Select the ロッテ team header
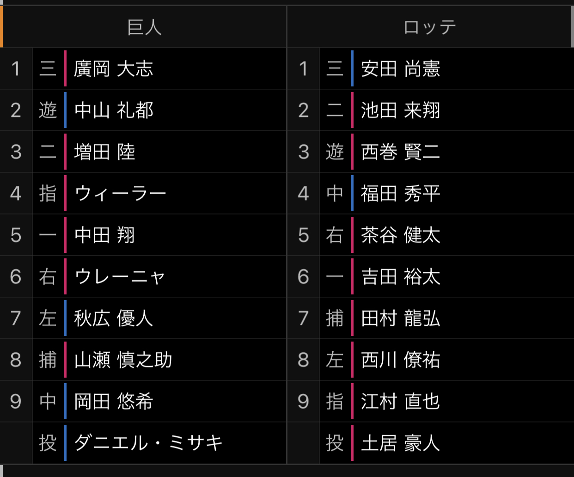The image size is (574, 477). click(430, 27)
